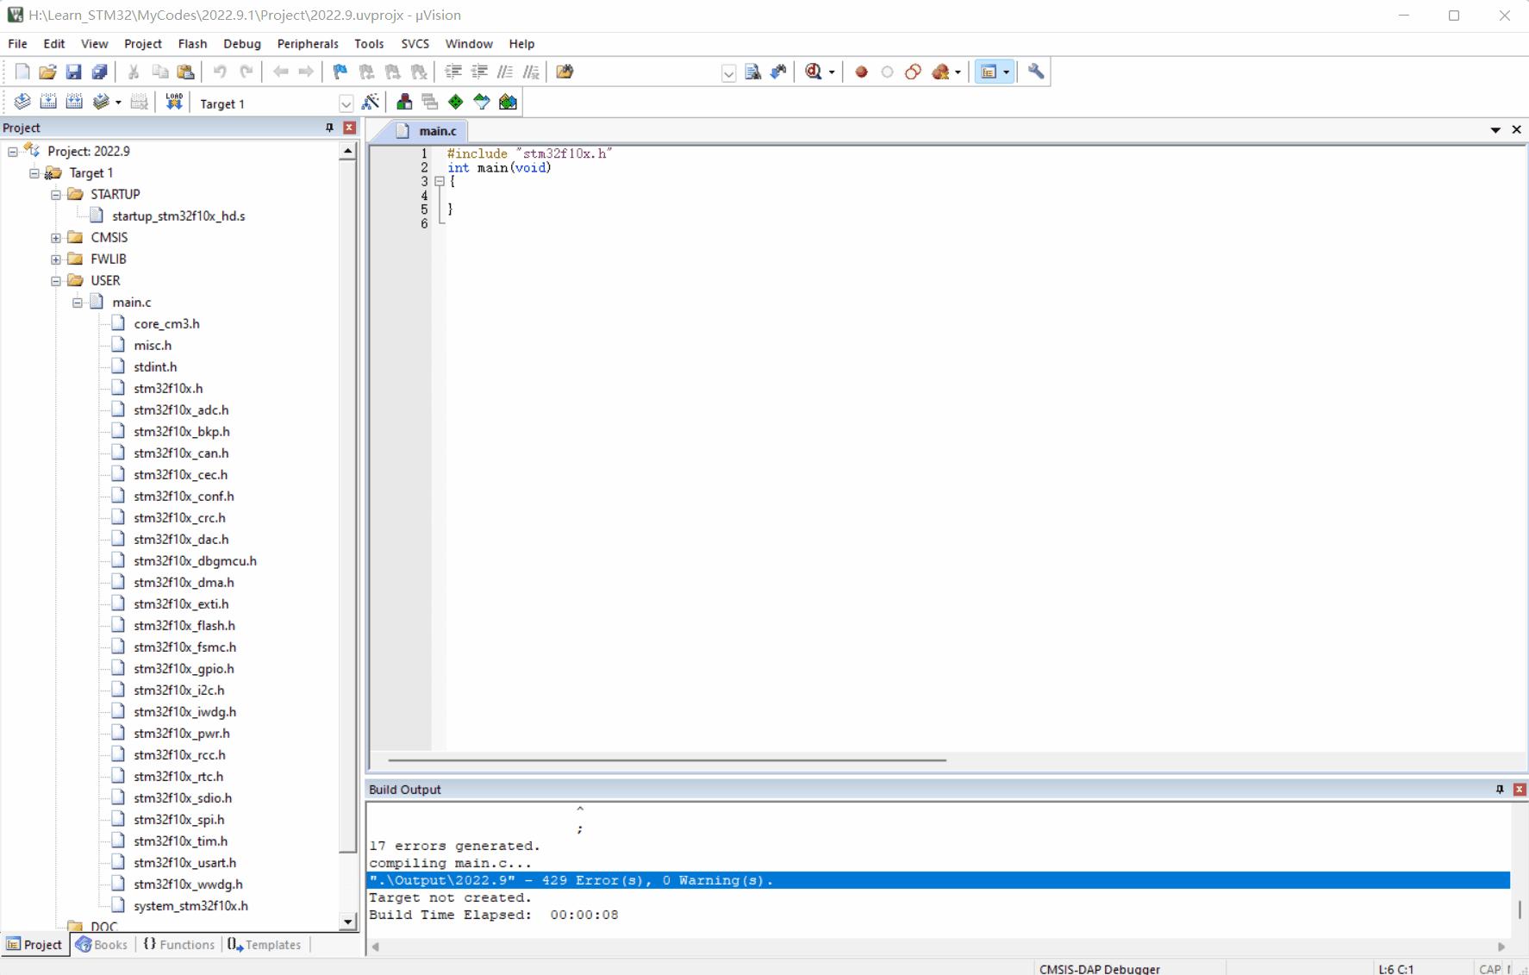Image resolution: width=1529 pixels, height=975 pixels.
Task: Pin the Project panel
Action: pos(328,128)
